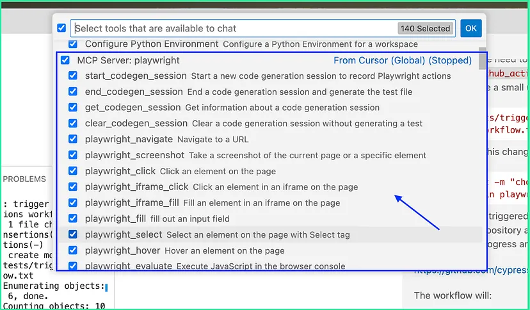Toggle the select-all tools checkbox
530x310 pixels.
(x=61, y=28)
